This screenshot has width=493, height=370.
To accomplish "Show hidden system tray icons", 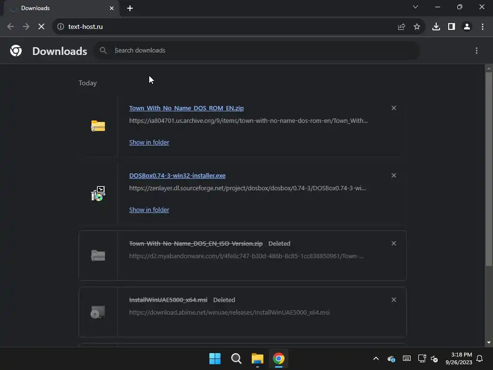I will coord(376,358).
